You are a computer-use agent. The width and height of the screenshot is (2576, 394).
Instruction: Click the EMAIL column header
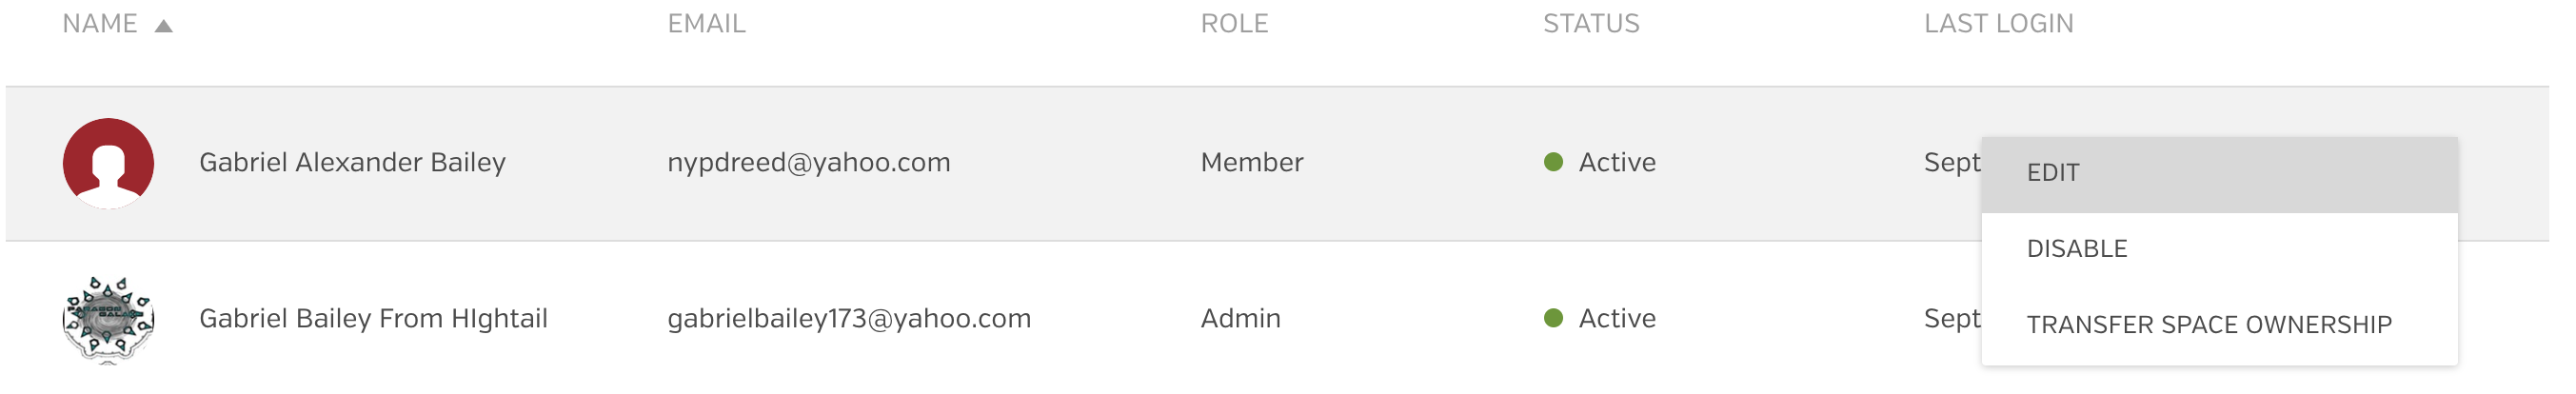(x=706, y=24)
